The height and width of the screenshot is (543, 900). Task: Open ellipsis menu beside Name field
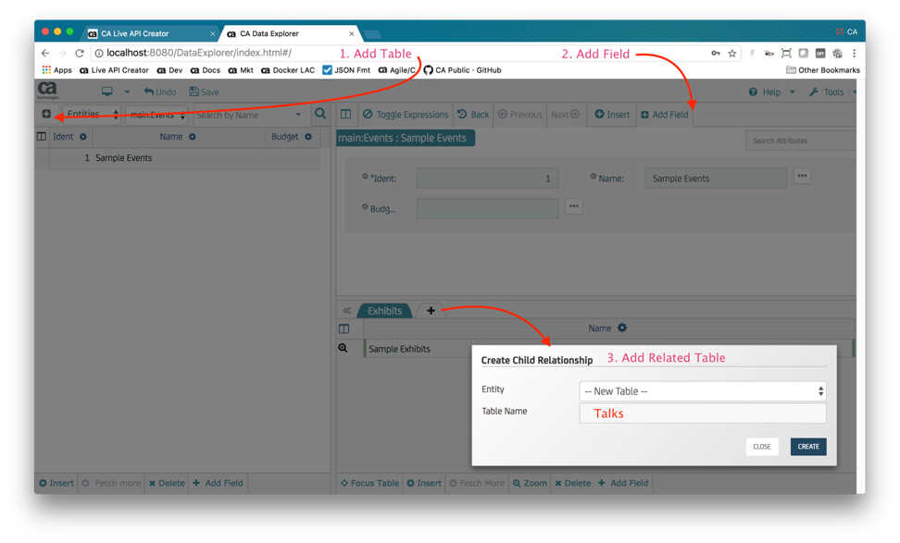(802, 176)
